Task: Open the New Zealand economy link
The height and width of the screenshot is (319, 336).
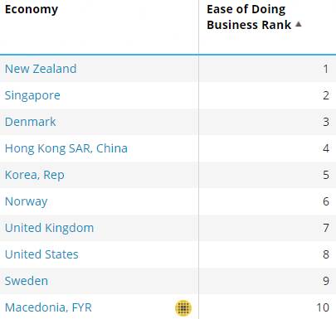Action: [x=41, y=69]
